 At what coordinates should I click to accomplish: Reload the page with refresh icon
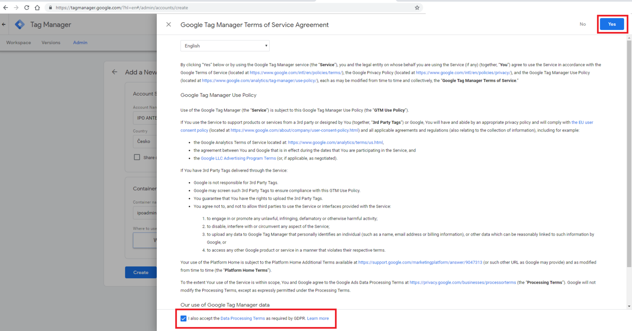click(26, 7)
